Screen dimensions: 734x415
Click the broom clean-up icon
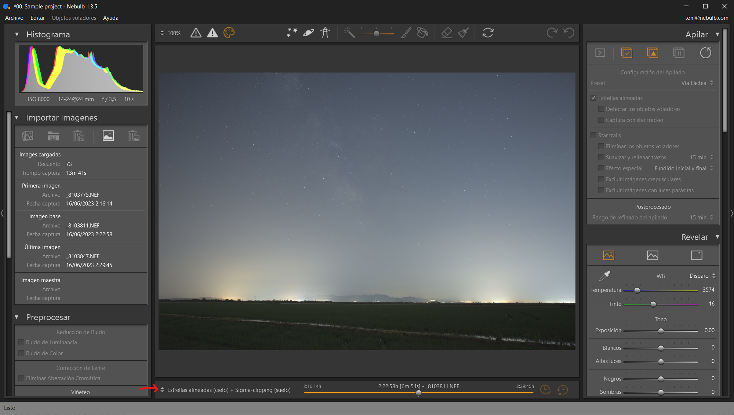click(x=463, y=33)
